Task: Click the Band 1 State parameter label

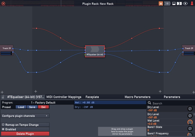Action: (x=155, y=127)
